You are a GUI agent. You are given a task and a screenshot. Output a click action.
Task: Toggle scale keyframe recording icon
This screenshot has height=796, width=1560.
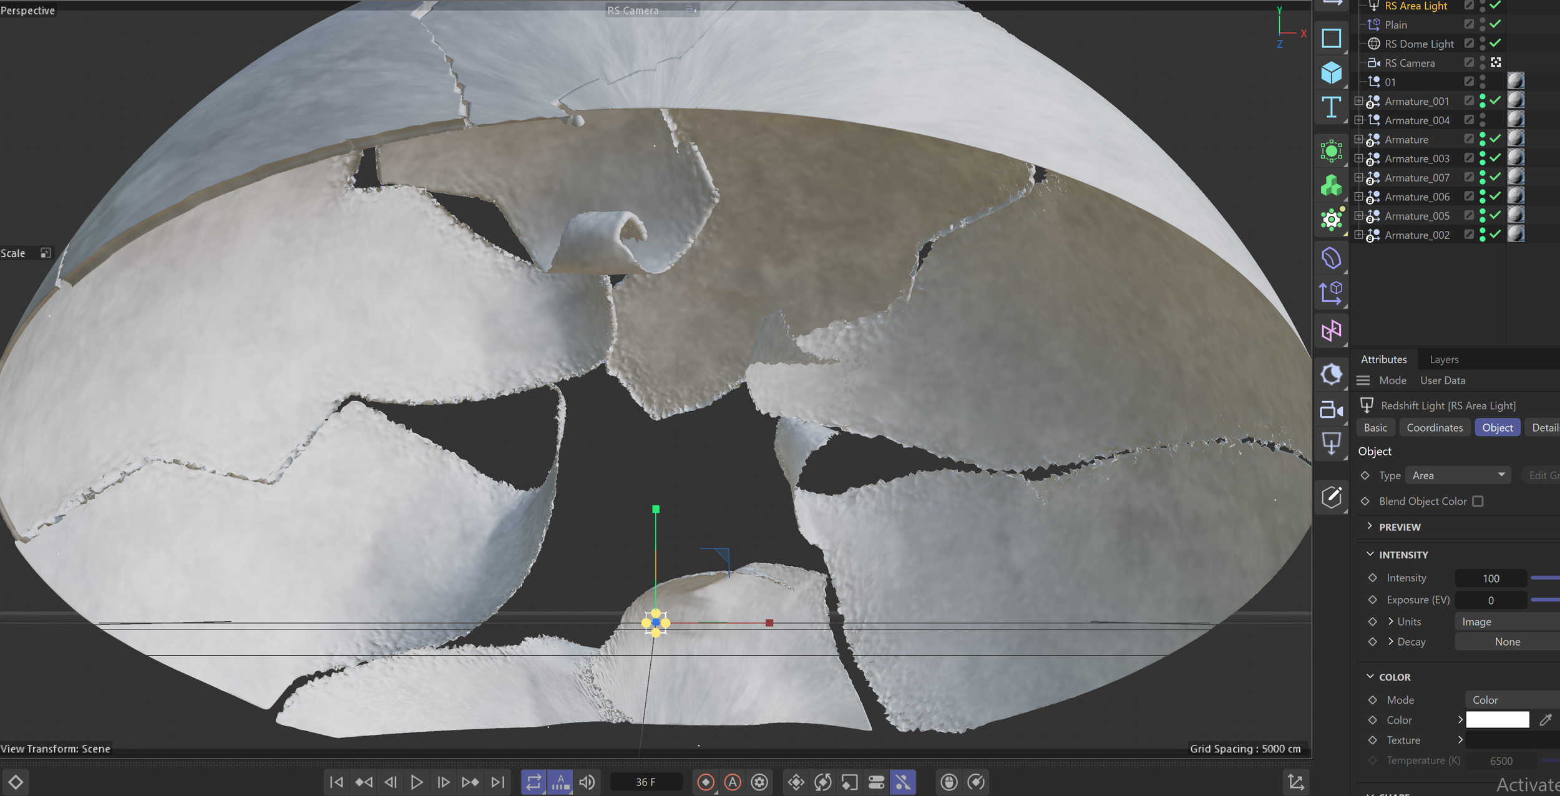point(850,782)
